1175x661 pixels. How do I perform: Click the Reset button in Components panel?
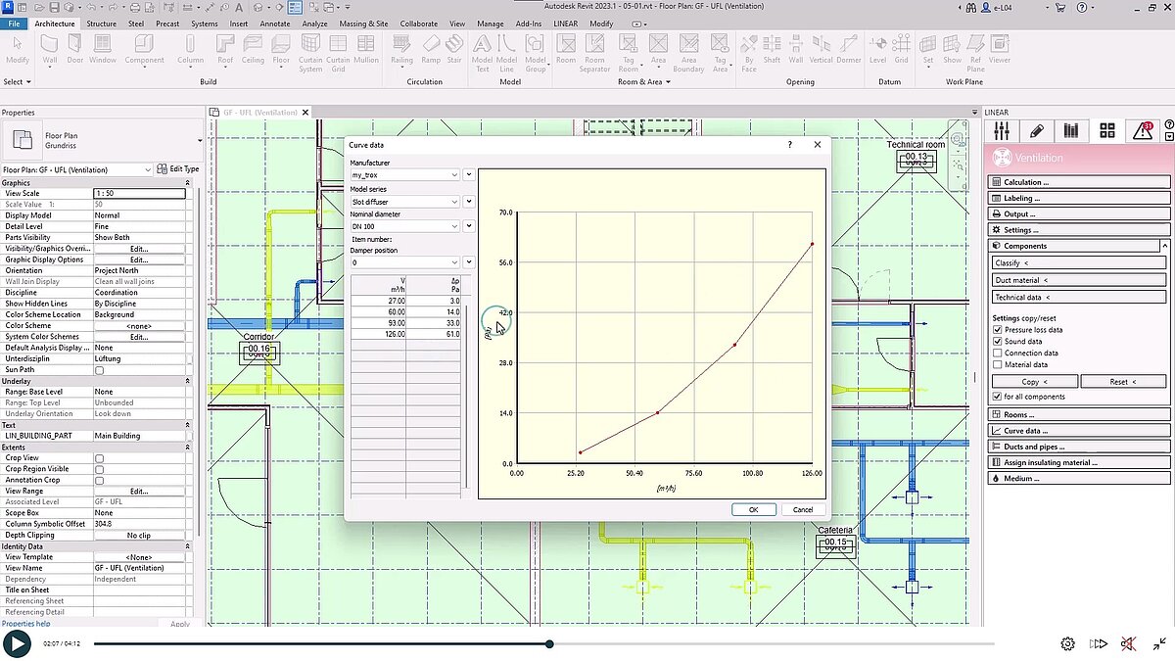(1122, 381)
